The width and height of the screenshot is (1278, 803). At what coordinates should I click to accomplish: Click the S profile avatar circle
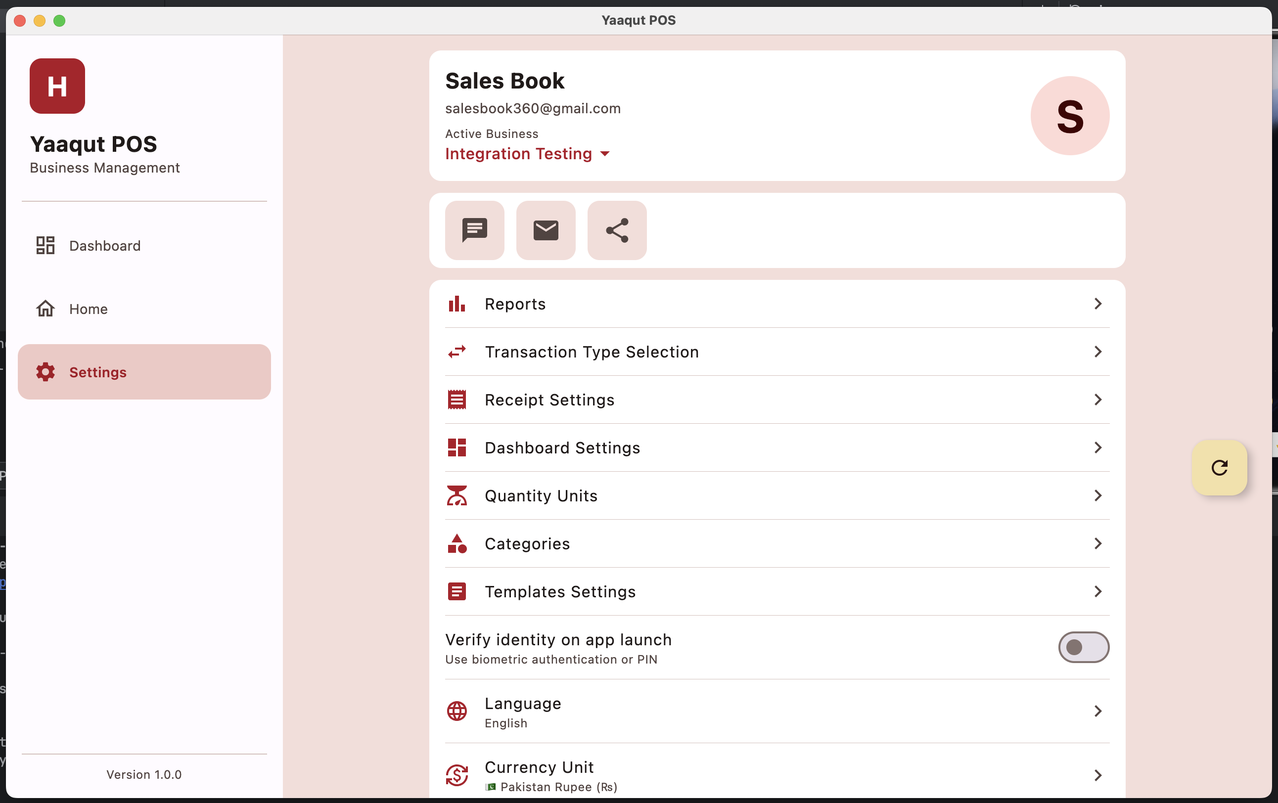click(1070, 116)
